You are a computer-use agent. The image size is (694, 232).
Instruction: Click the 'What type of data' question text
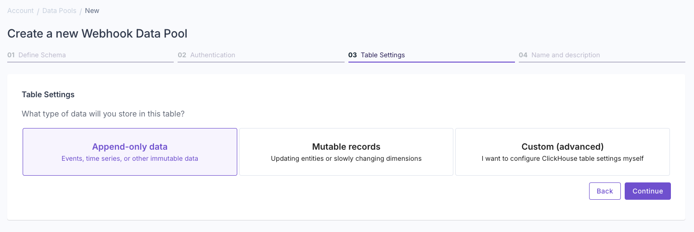coord(103,114)
